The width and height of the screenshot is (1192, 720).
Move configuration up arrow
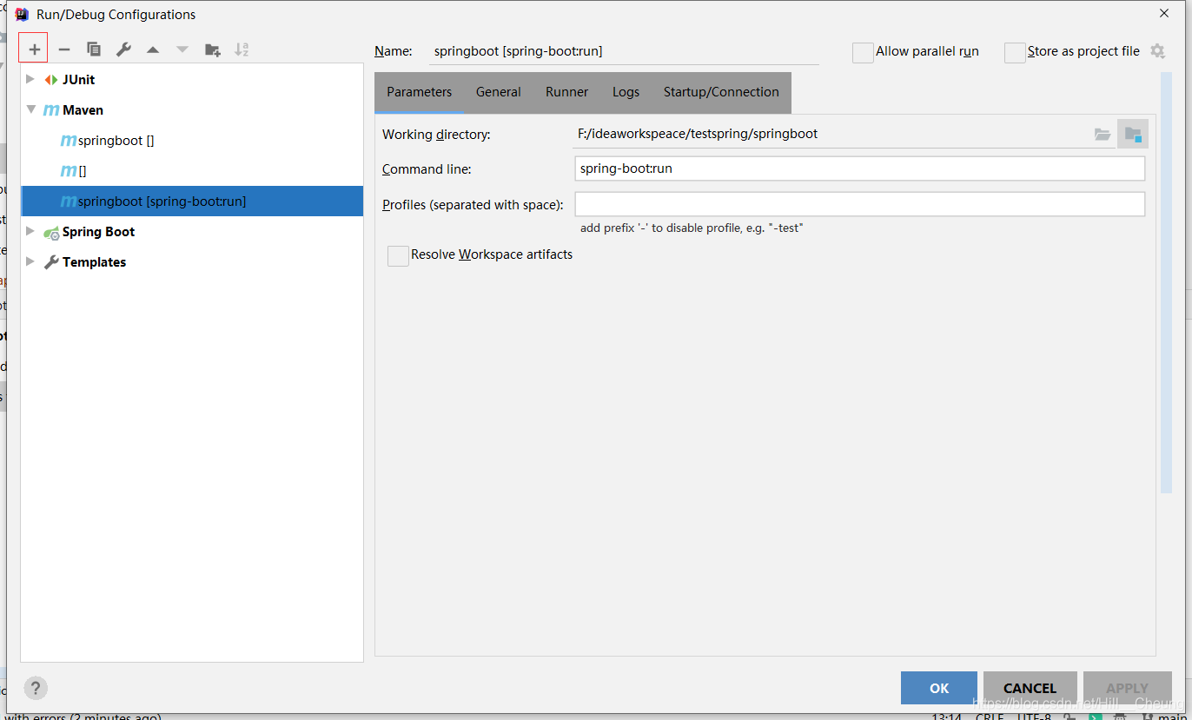click(x=153, y=50)
